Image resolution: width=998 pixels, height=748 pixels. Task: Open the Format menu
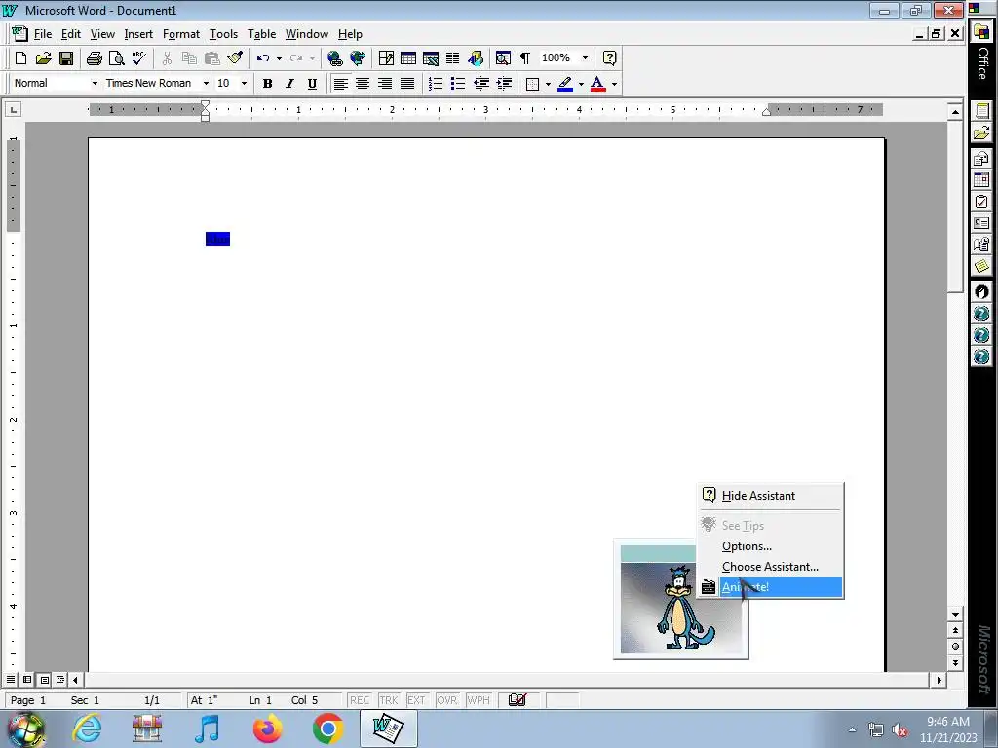point(180,34)
